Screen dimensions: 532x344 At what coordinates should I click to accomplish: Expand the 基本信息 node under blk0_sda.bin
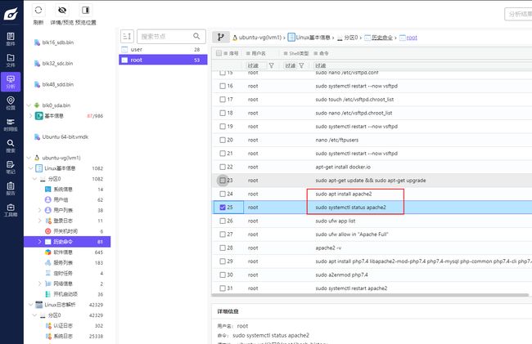click(31, 116)
